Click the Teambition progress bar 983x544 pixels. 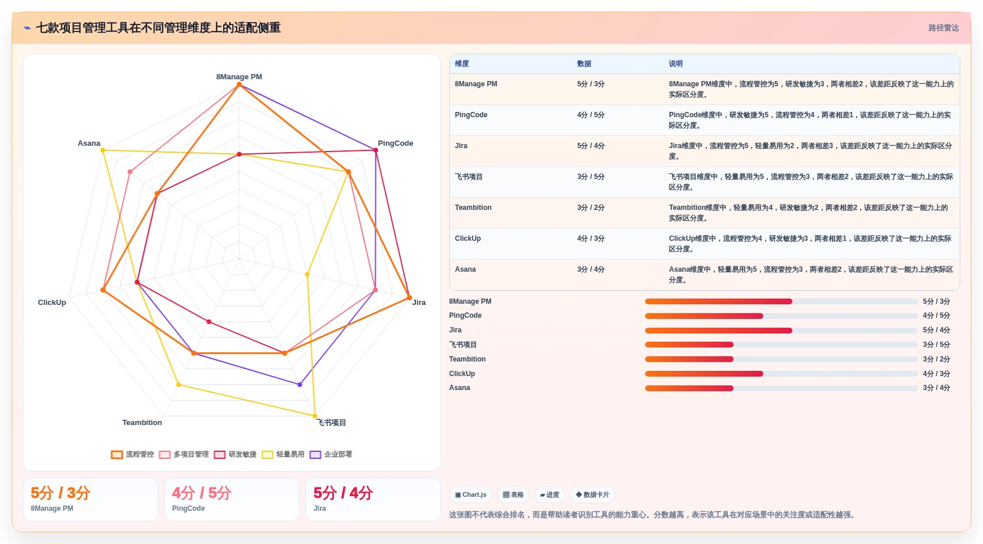click(x=781, y=359)
